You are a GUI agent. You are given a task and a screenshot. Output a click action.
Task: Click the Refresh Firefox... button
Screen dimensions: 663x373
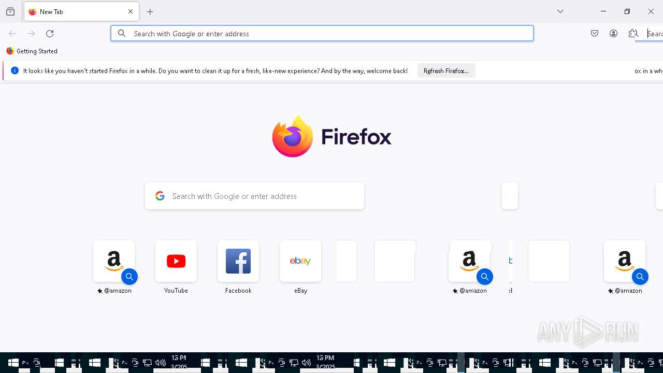point(446,71)
